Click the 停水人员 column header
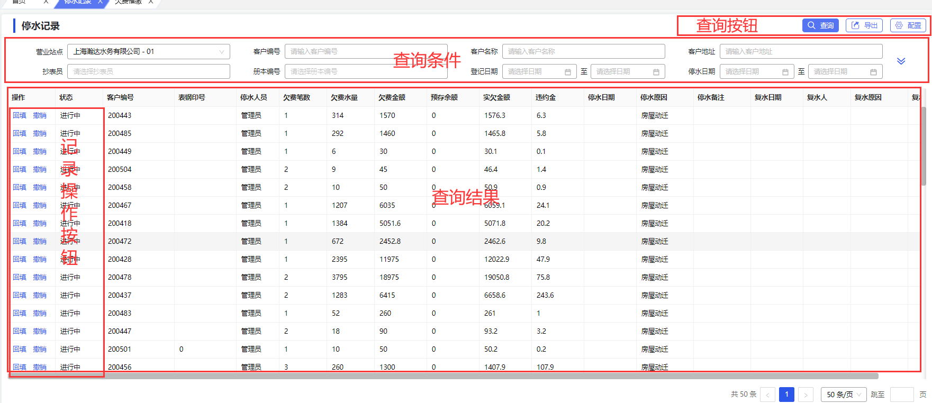 pos(254,97)
